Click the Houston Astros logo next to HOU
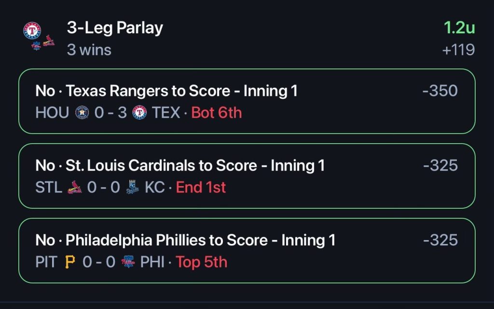This screenshot has width=494, height=309. tap(82, 113)
